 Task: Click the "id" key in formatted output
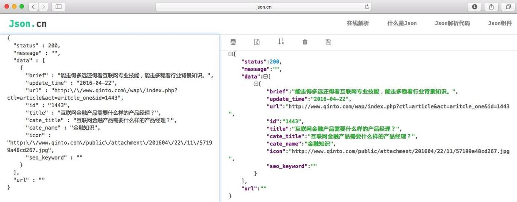coord(273,121)
